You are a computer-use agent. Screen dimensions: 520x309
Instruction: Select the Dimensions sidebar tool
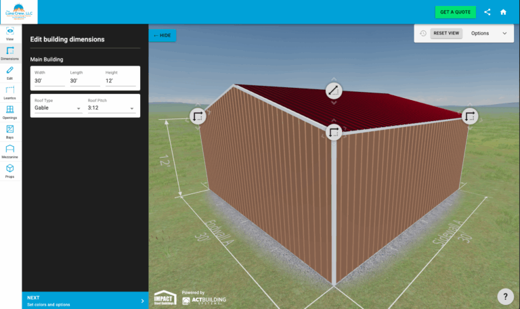coord(10,53)
